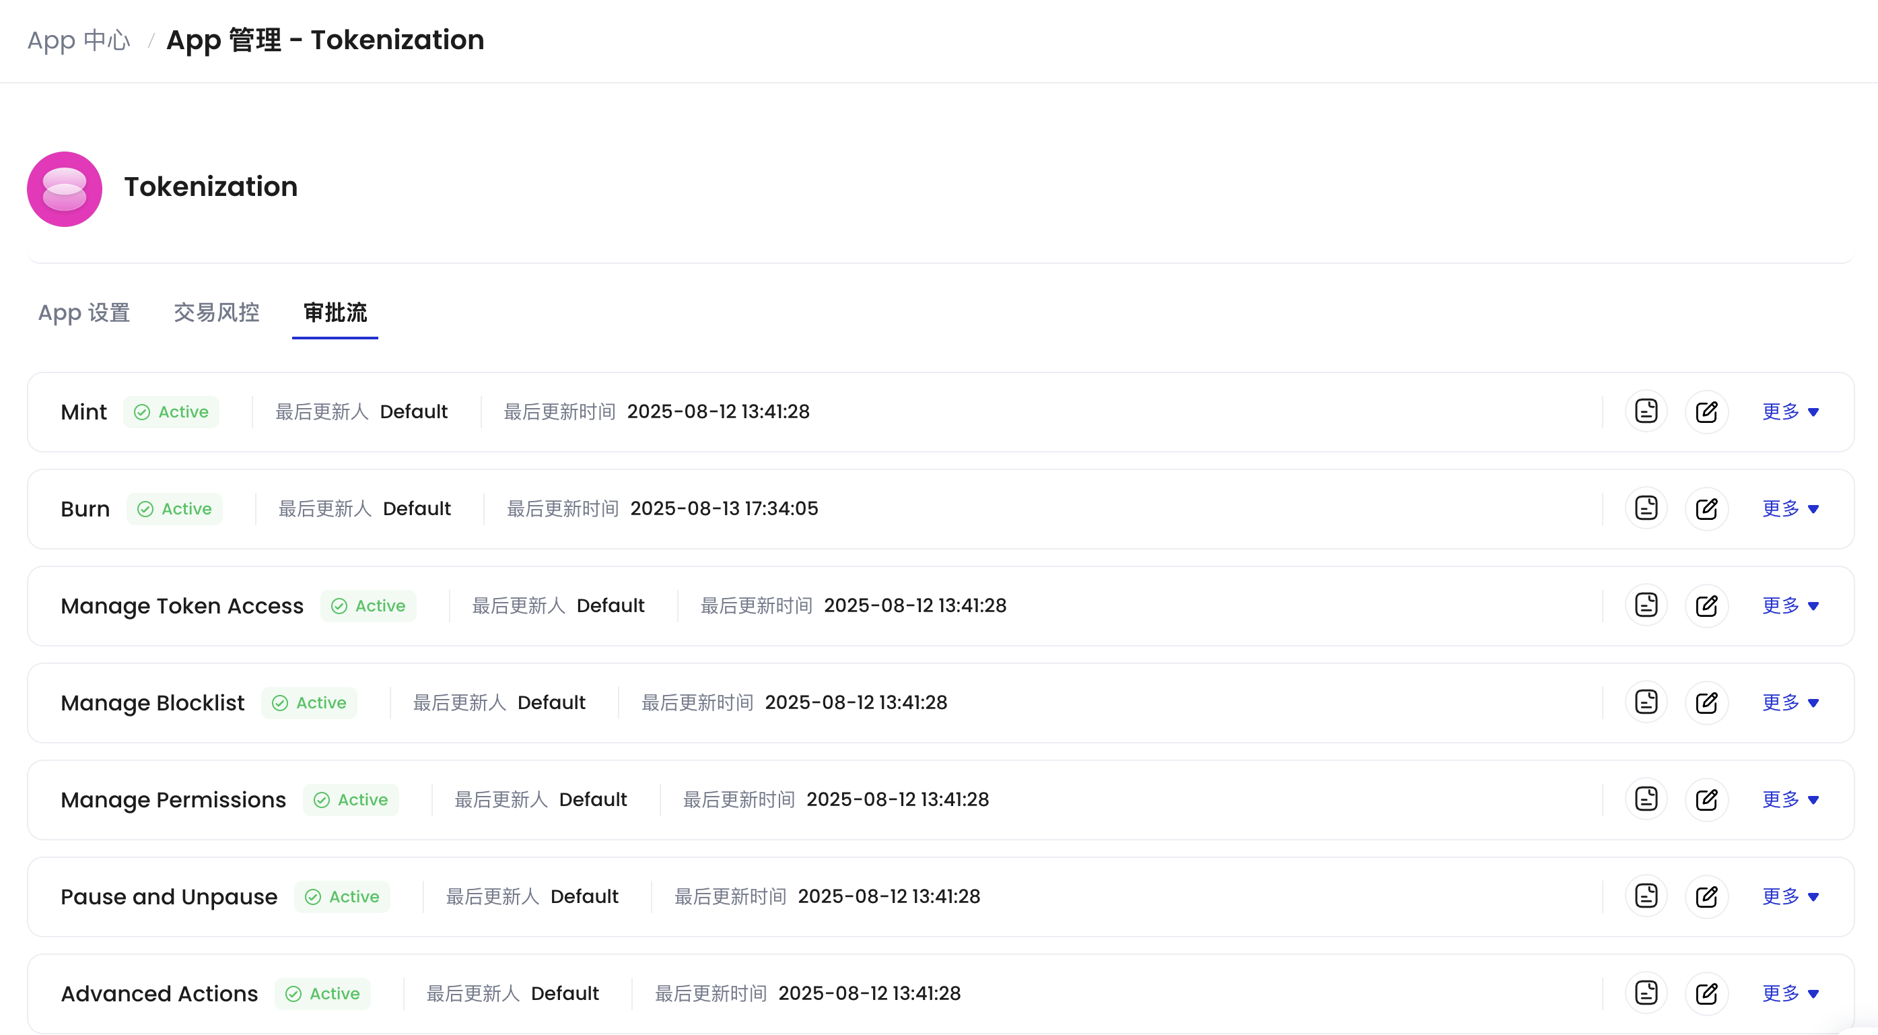The image size is (1878, 1035).
Task: Open the view icon for Pause and Unpause
Action: [1646, 896]
